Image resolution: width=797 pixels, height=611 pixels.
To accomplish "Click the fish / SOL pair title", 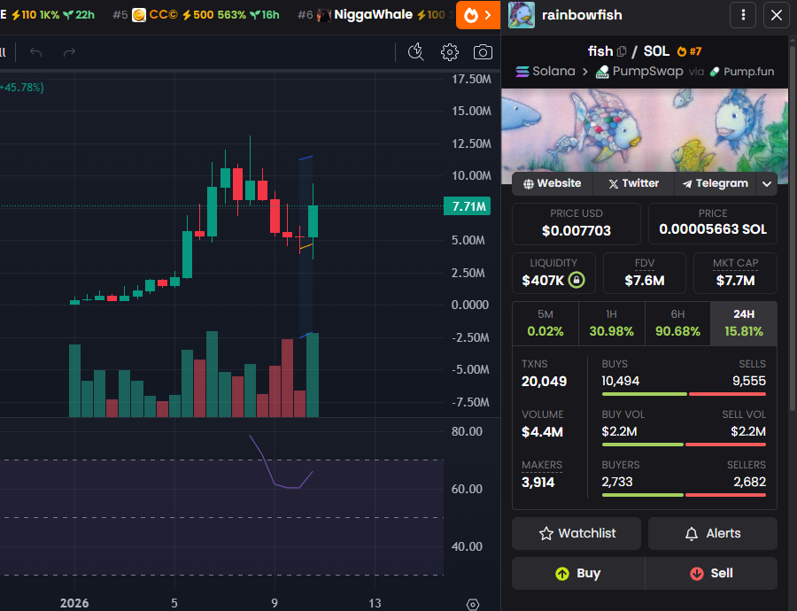I will (628, 51).
